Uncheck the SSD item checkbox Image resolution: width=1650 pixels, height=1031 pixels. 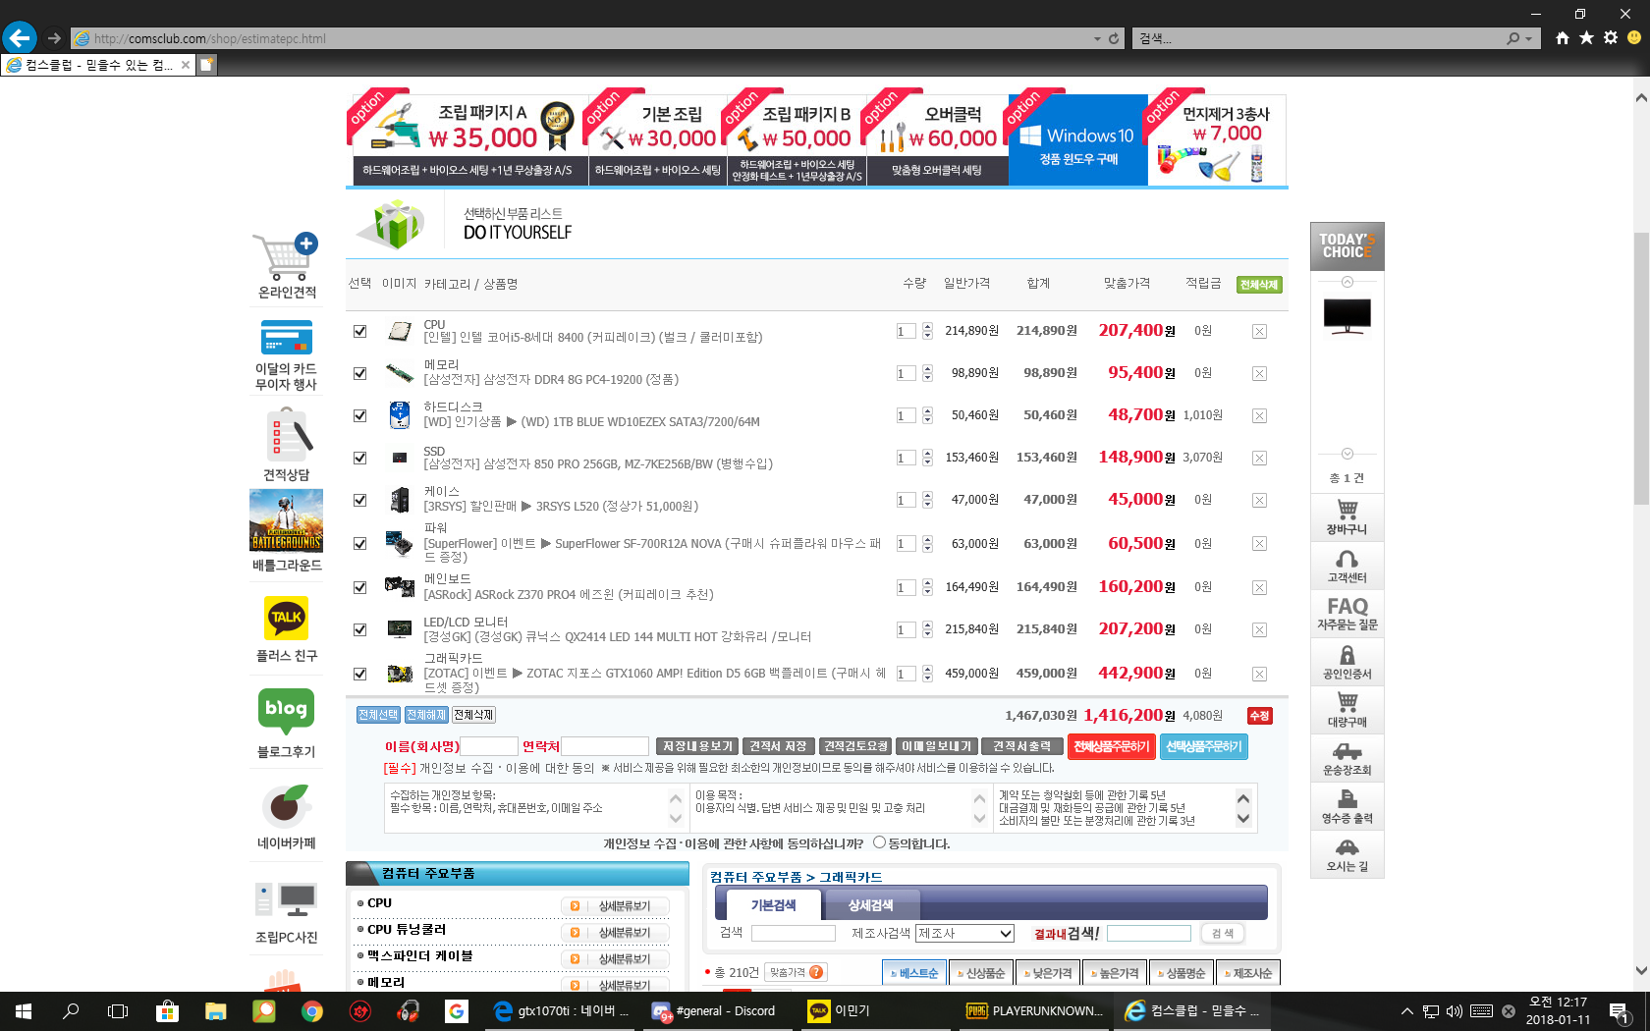click(360, 459)
